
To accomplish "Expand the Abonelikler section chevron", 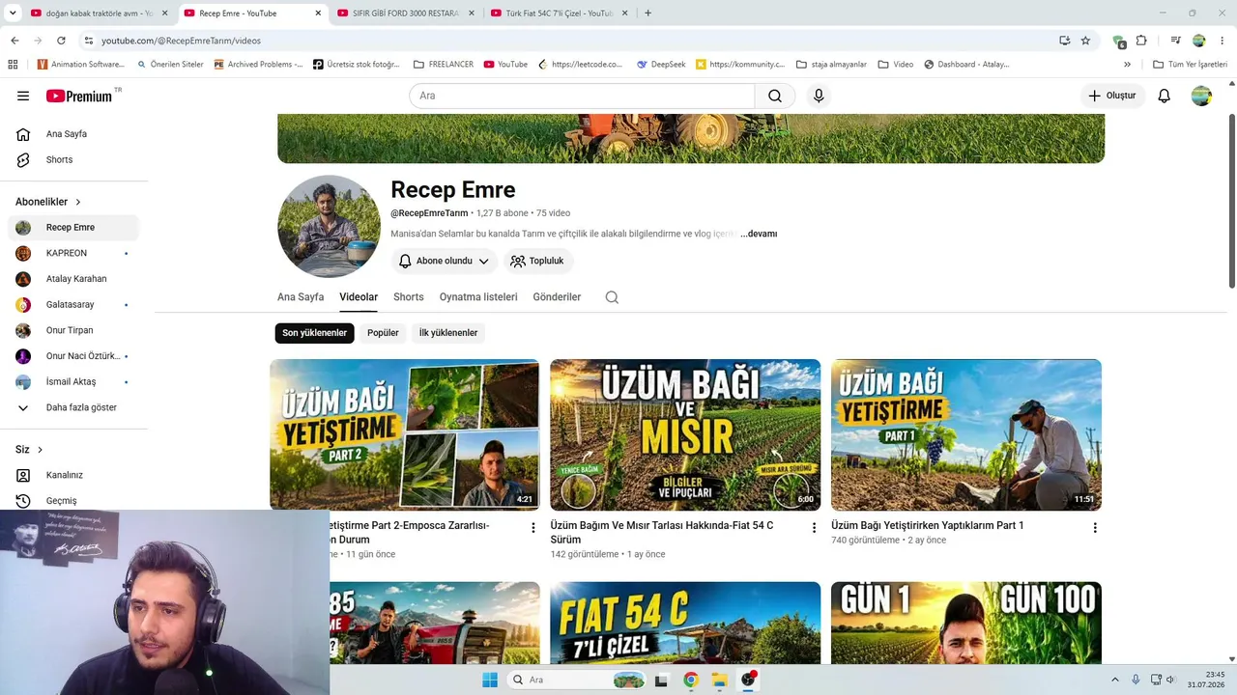I will tap(78, 202).
